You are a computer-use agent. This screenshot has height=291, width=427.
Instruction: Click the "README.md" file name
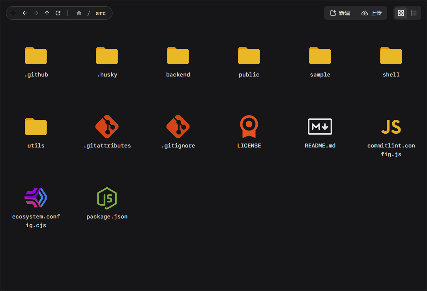320,145
